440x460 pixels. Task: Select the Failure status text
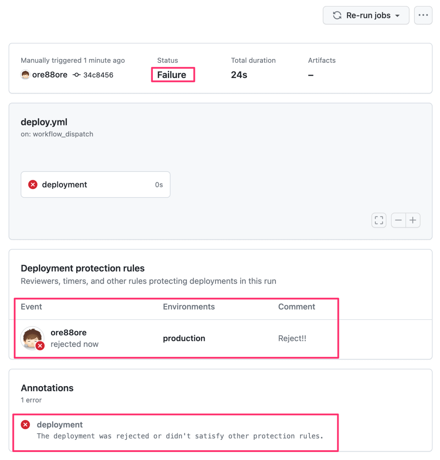tap(172, 75)
